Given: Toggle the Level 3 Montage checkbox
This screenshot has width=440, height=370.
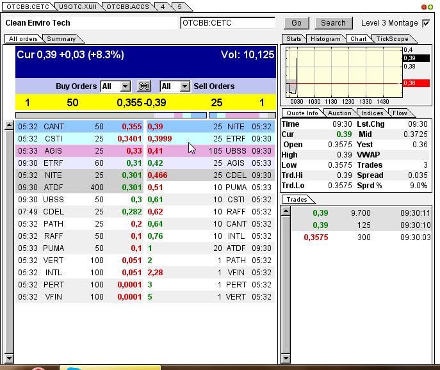Looking at the screenshot, I should tap(426, 23).
